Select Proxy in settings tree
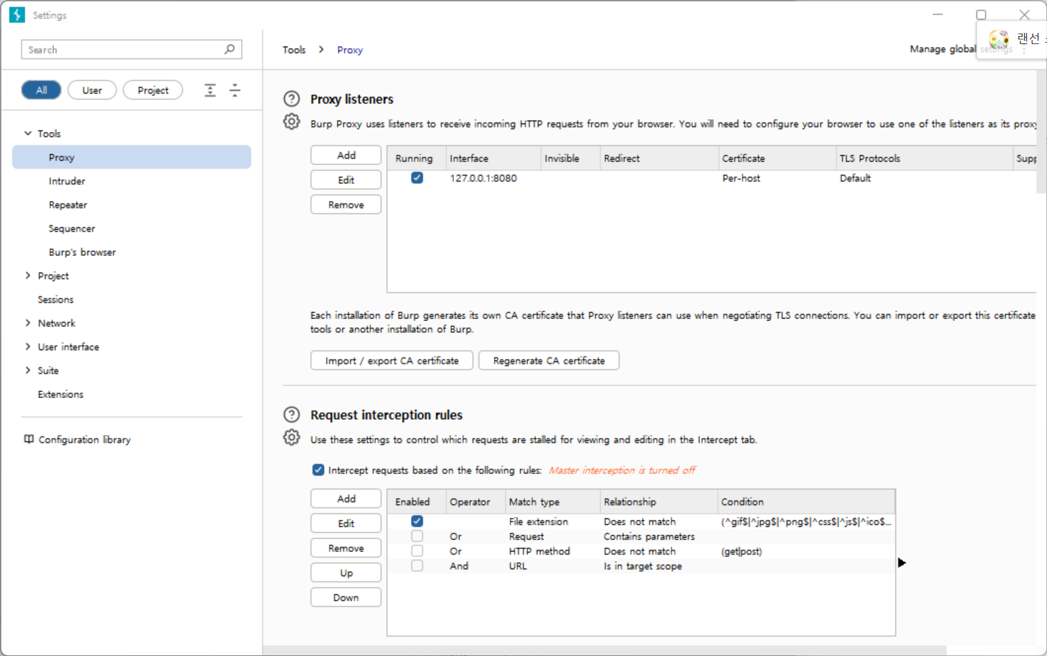The height and width of the screenshot is (656, 1047). point(132,157)
